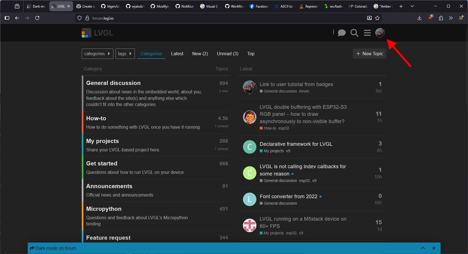Viewport: 468px width, 254px height.
Task: Close the Dark mode on forum draft bar
Action: click(x=434, y=248)
